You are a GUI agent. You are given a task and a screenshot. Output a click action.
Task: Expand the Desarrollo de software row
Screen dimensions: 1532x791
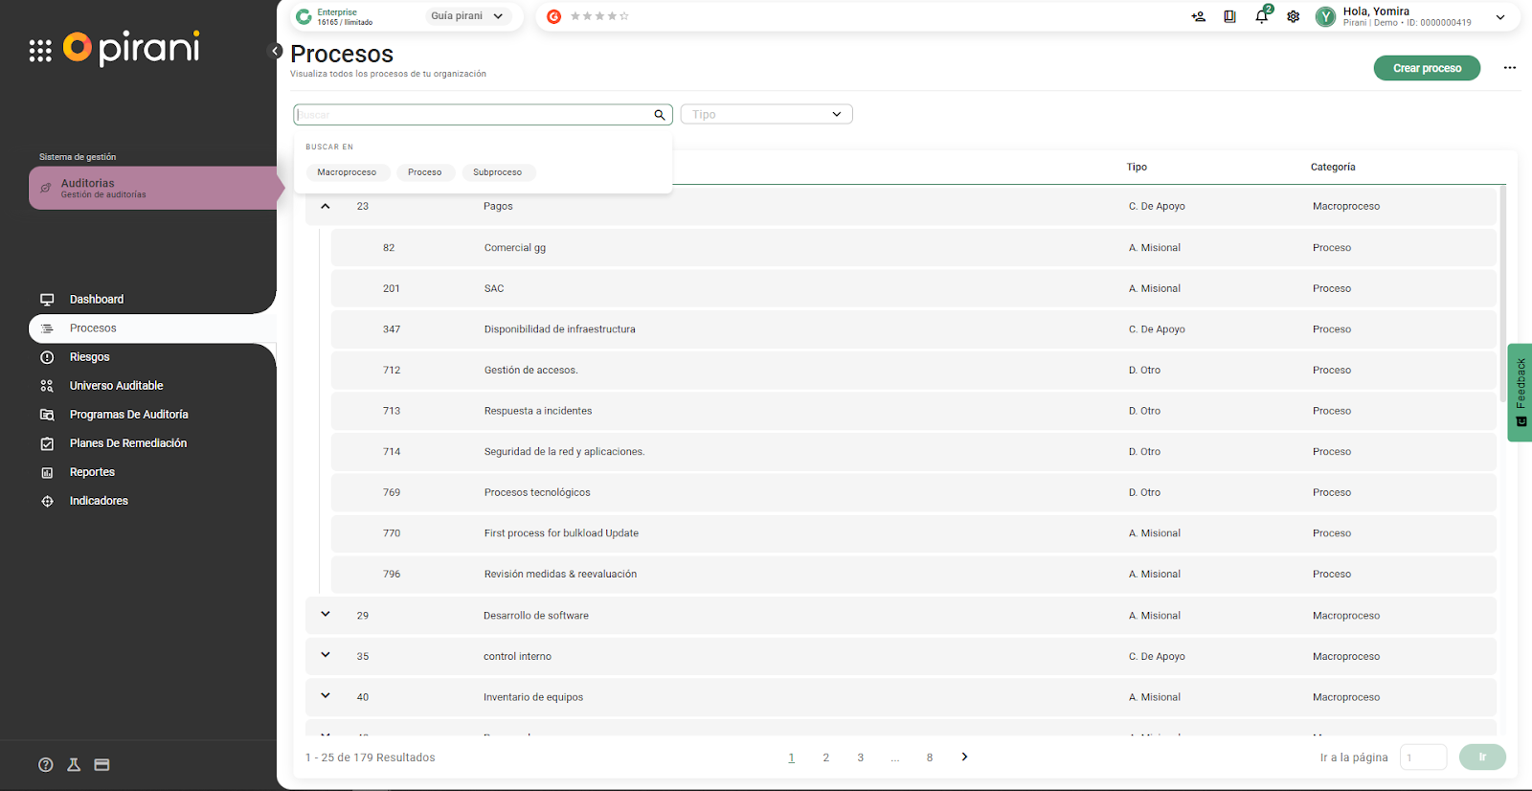(x=326, y=615)
